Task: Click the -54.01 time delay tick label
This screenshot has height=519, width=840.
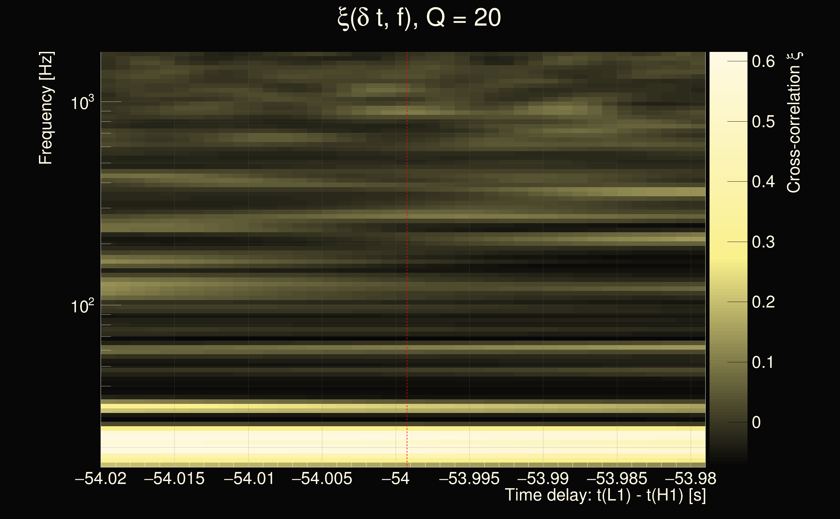Action: (249, 478)
